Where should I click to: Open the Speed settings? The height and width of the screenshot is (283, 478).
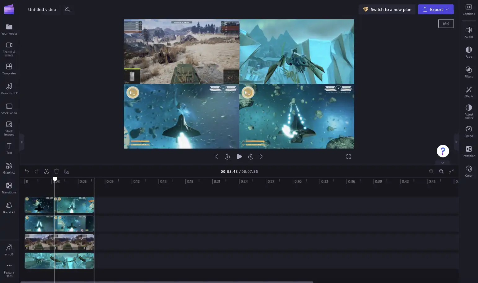point(469,131)
